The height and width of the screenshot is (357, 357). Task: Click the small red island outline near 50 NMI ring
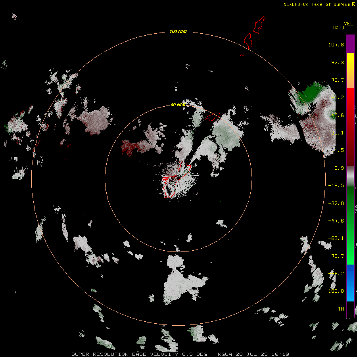213,116
